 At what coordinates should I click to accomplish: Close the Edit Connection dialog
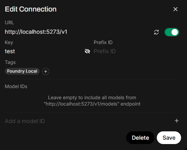click(x=175, y=9)
